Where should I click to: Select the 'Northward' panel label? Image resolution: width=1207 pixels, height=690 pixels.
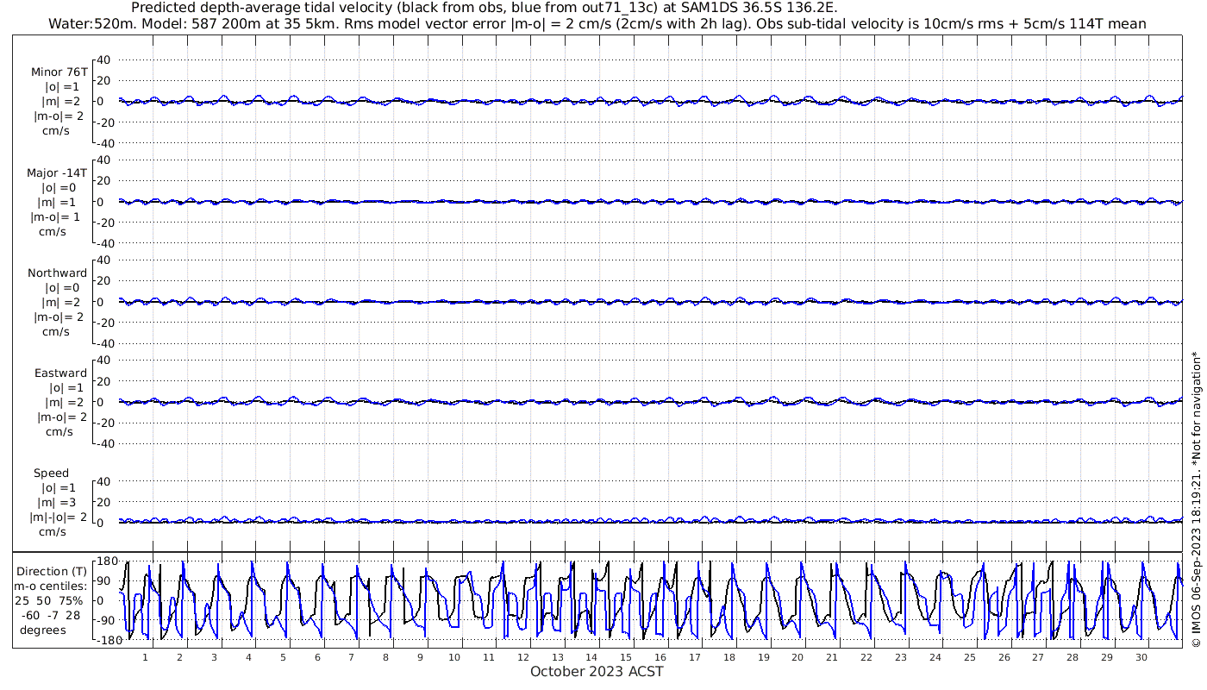click(x=57, y=273)
